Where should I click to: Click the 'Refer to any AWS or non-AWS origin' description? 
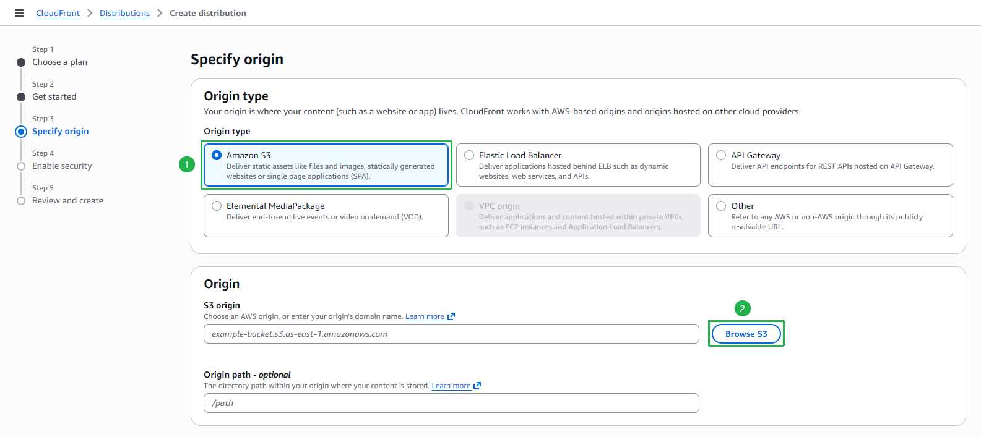[827, 222]
